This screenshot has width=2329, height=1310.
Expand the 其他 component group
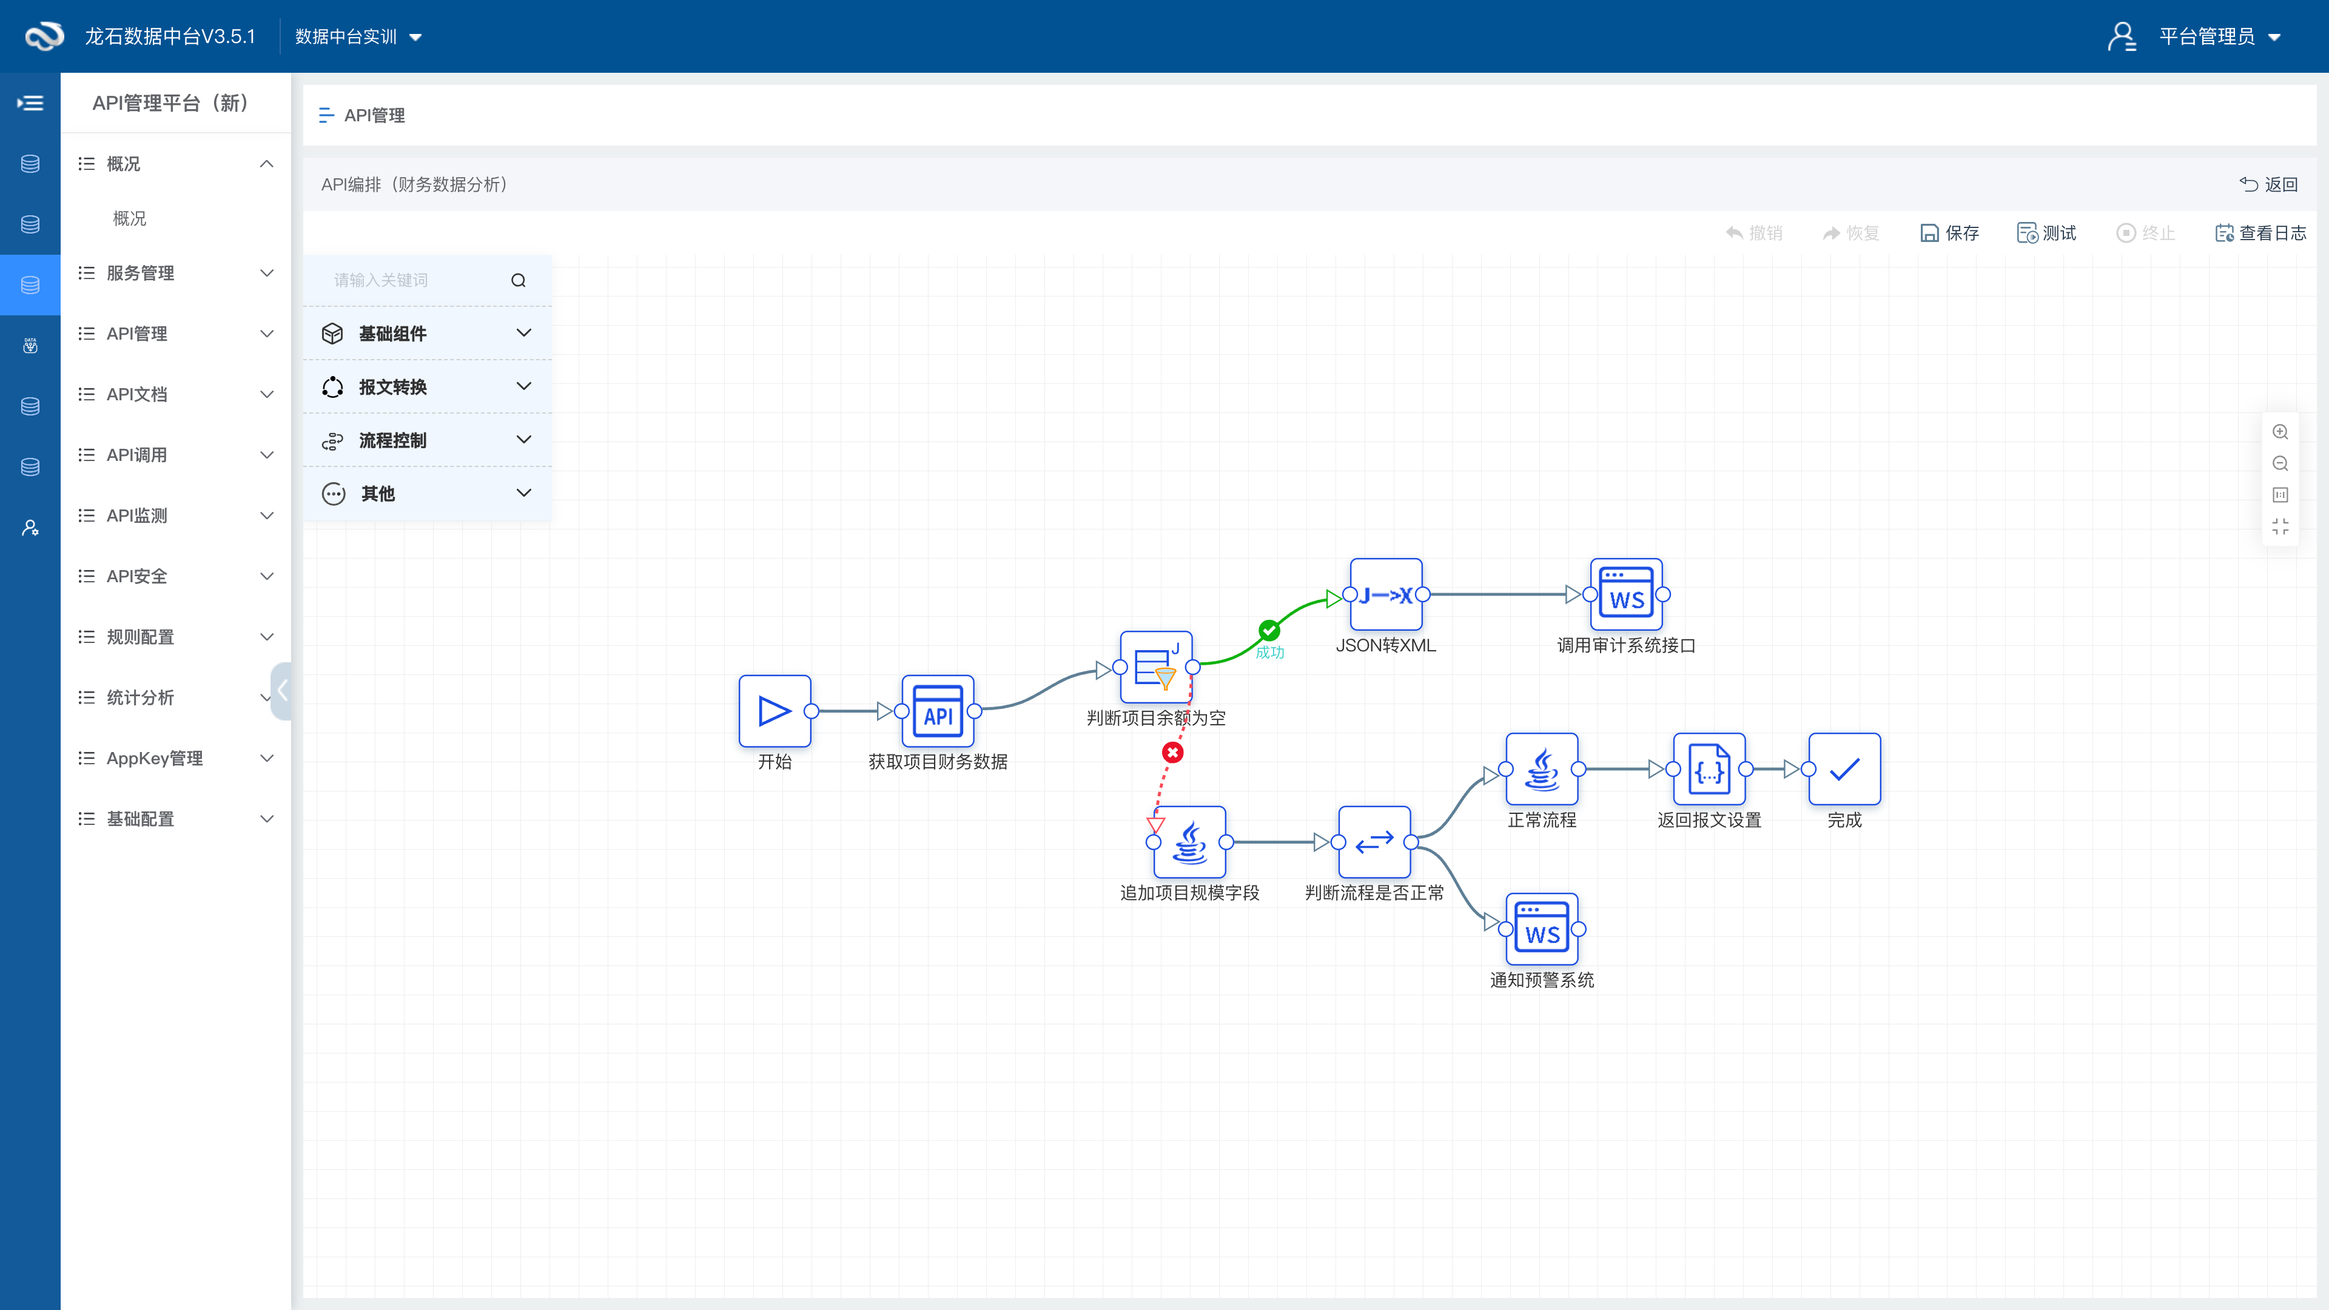tap(427, 494)
